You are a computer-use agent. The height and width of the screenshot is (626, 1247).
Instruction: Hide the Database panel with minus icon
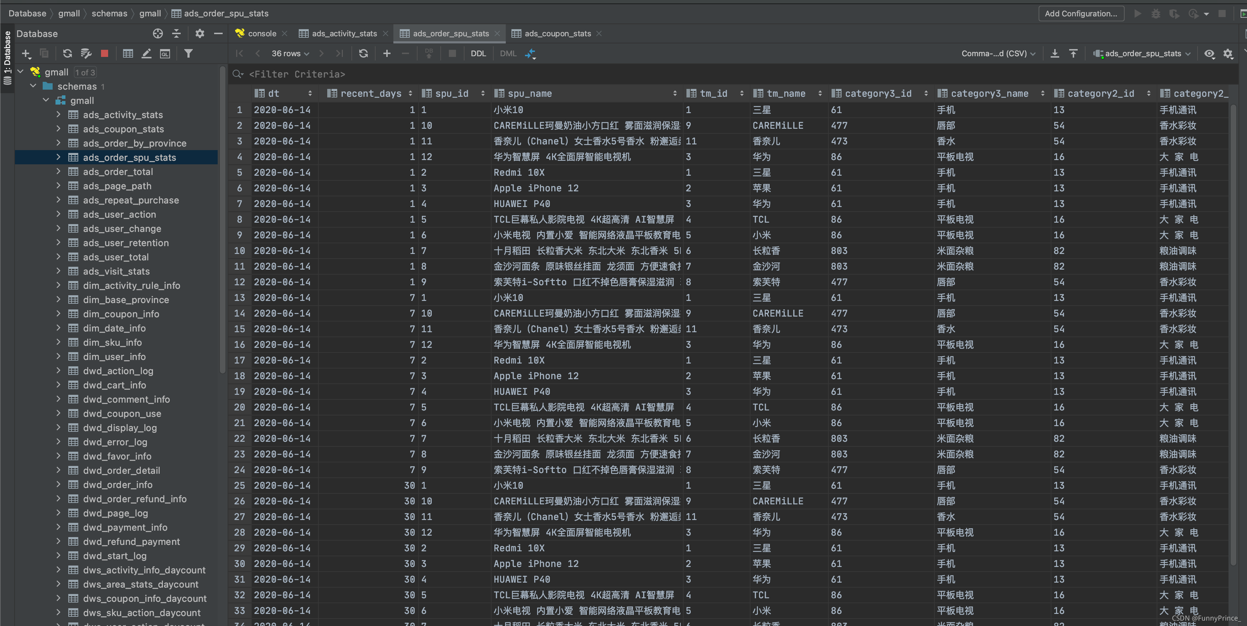(x=218, y=33)
